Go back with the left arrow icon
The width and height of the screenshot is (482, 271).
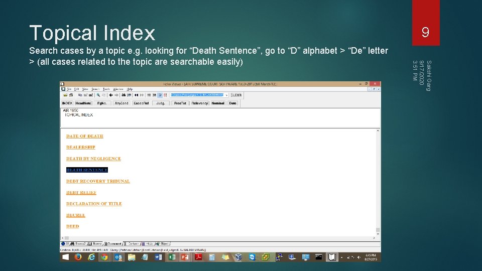[x=111, y=95]
